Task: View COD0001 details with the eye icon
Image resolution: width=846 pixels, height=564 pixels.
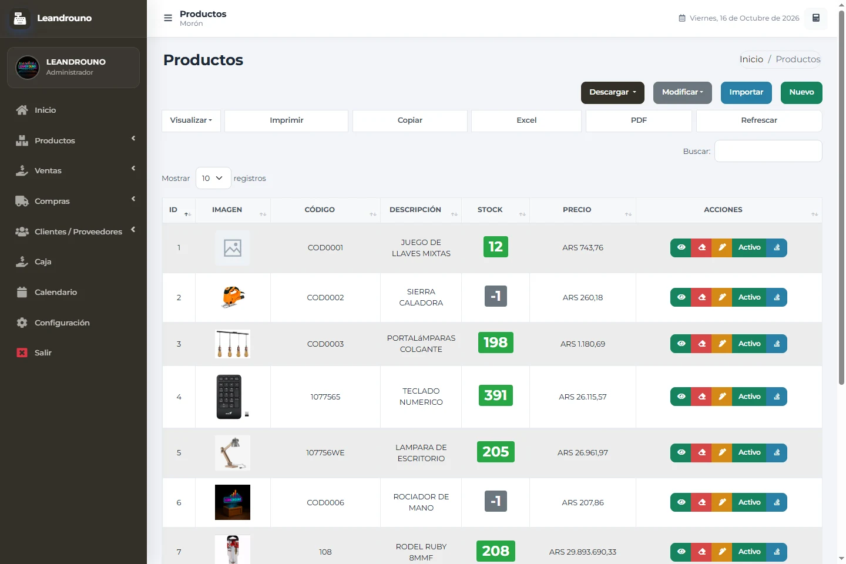Action: [x=681, y=248]
